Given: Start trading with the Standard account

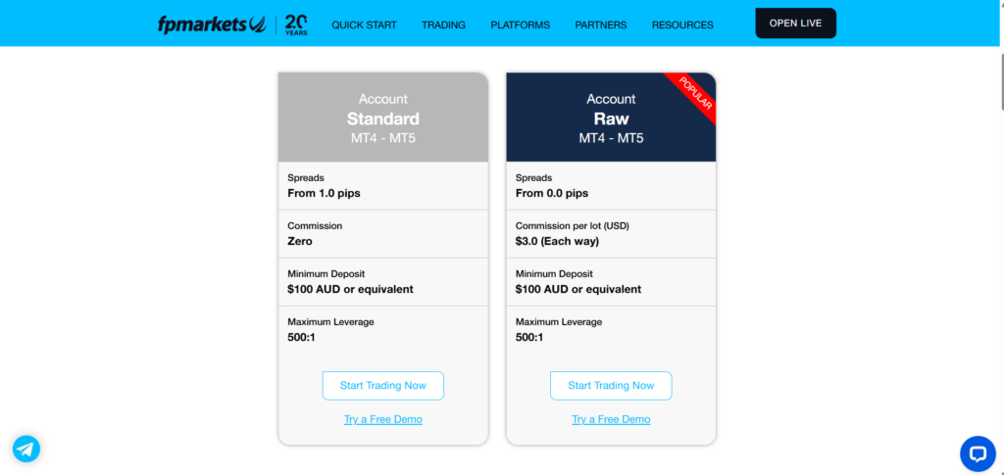Looking at the screenshot, I should [x=382, y=386].
